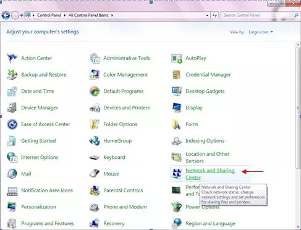Click the Back navigation button
Viewport: 301px width, 230px height.
click(x=6, y=15)
